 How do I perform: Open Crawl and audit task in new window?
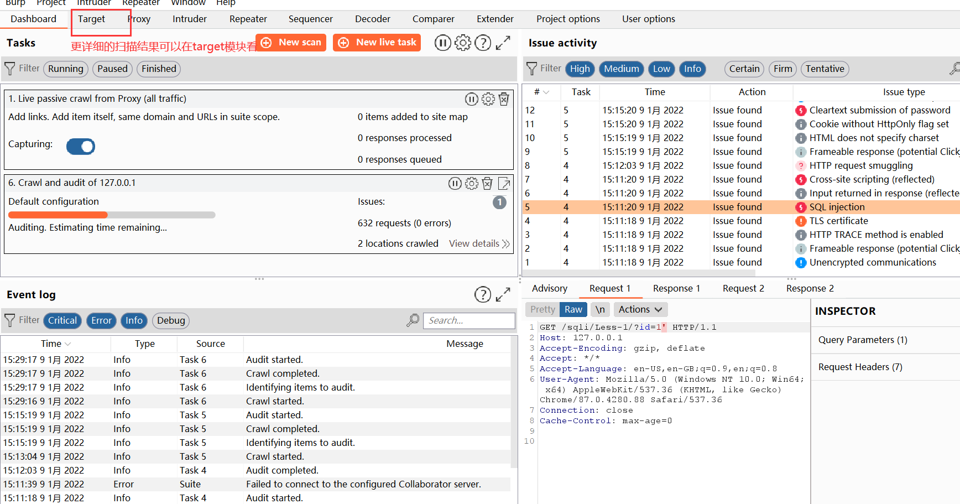(x=504, y=184)
